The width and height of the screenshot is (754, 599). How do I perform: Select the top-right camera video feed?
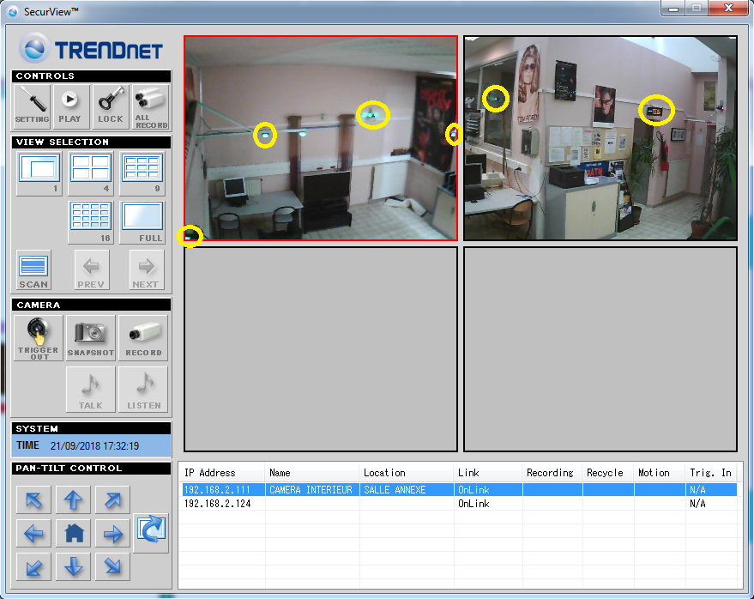[x=600, y=138]
